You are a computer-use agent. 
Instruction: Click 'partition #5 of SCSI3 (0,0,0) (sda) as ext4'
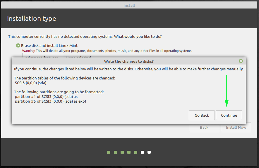pos(51,101)
